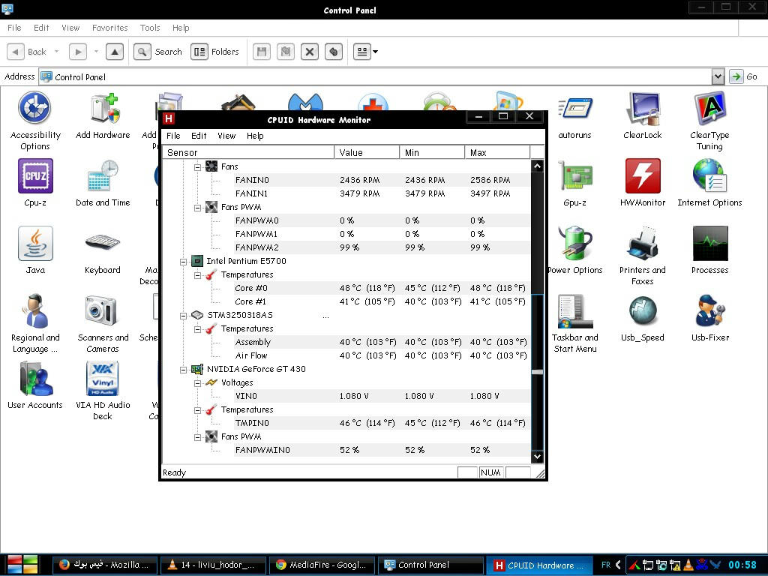Click the Folders toolbar button
Screen dimensions: 768x576
215,52
